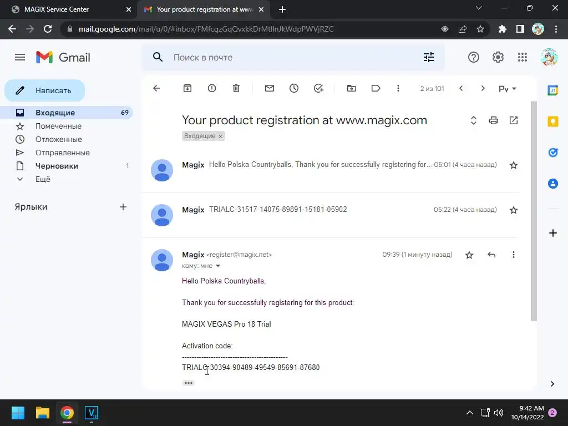568x426 pixels.
Task: Go to the older conversation arrow
Action: 483,88
